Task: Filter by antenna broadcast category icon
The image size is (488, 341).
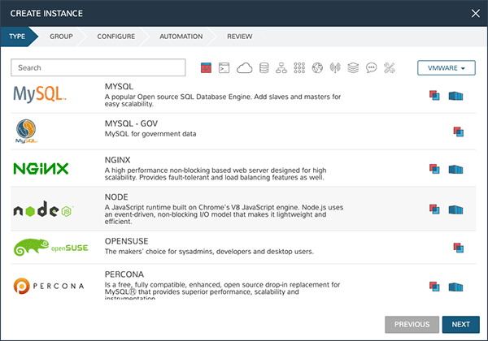Action: [335, 67]
